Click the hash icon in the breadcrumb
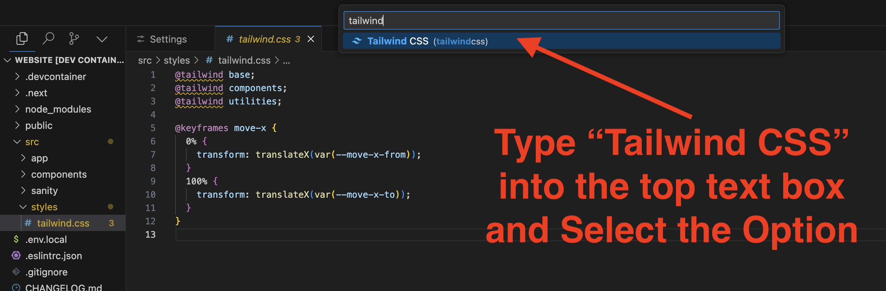The width and height of the screenshot is (886, 291). tap(209, 60)
